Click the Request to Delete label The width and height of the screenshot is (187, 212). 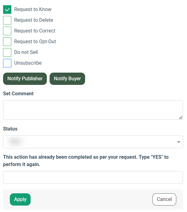click(34, 20)
